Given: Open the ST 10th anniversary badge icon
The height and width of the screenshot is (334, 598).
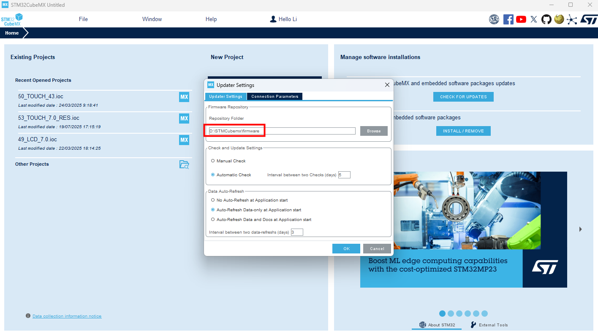Looking at the screenshot, I should (x=494, y=19).
